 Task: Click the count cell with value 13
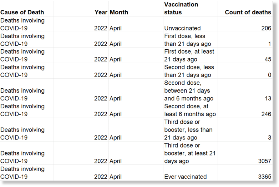(245, 90)
